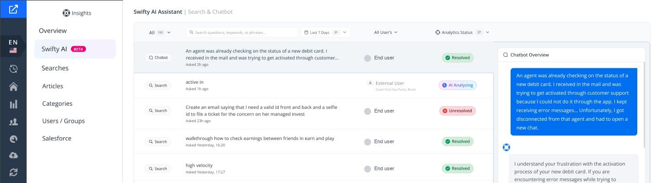
Task: Open the users icon in dark sidebar
Action: [x=13, y=122]
